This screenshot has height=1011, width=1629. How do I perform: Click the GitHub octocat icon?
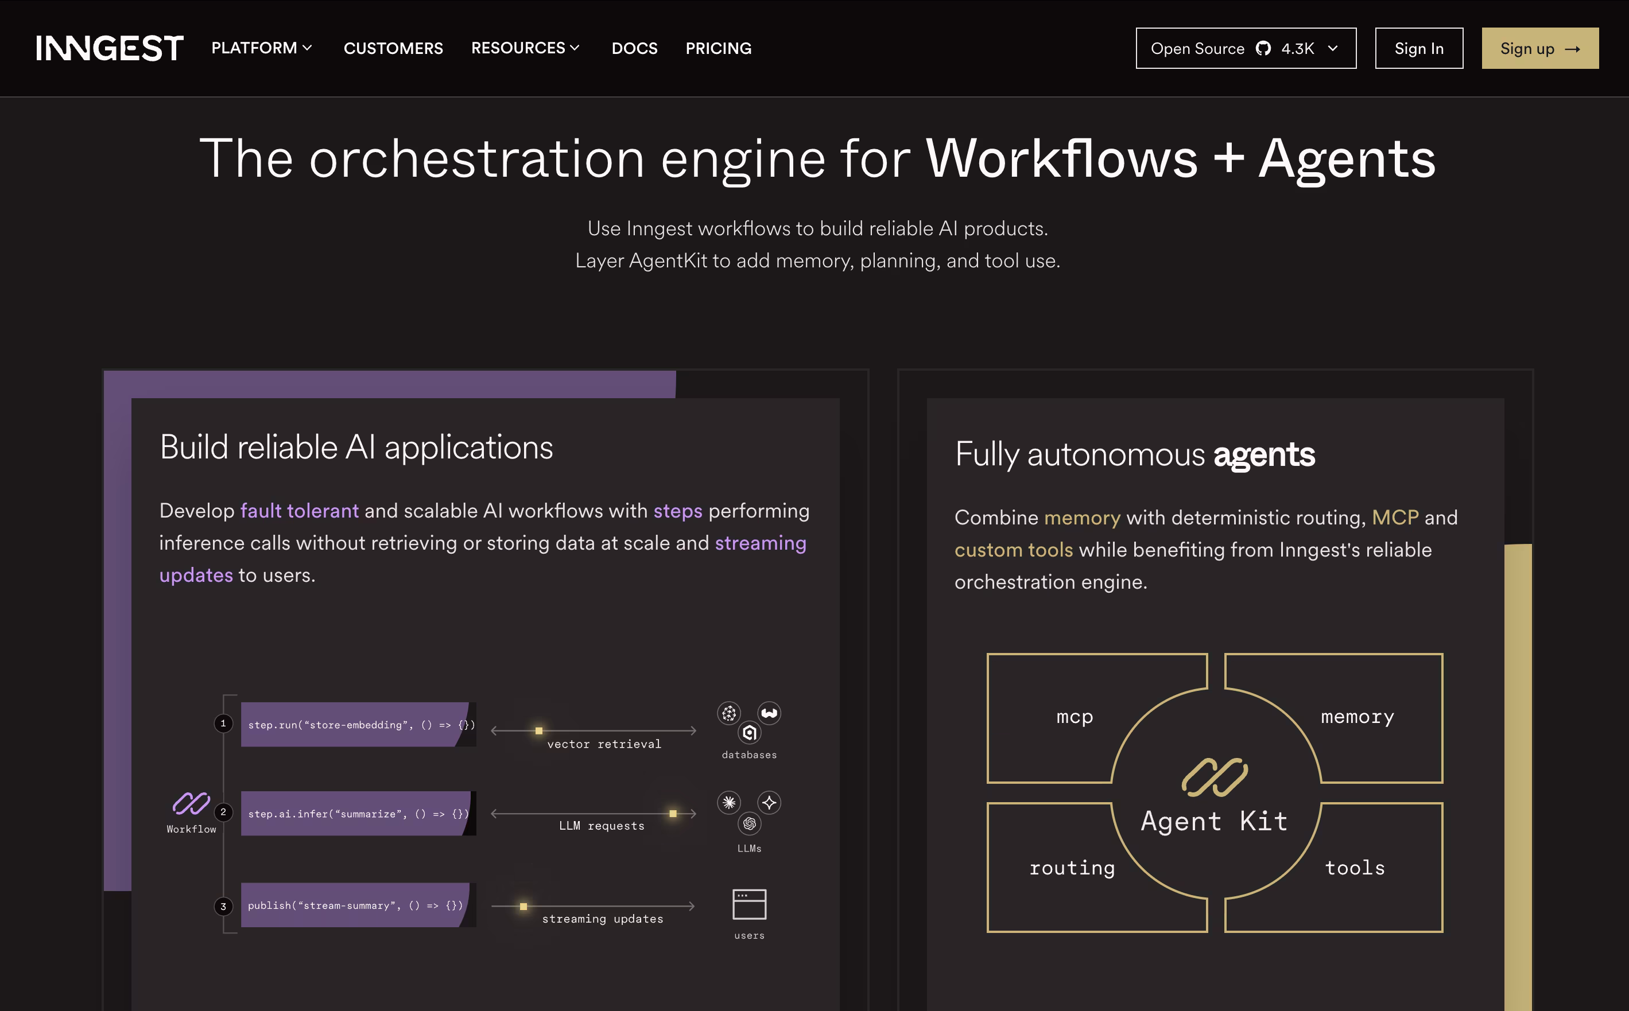[x=1263, y=48]
